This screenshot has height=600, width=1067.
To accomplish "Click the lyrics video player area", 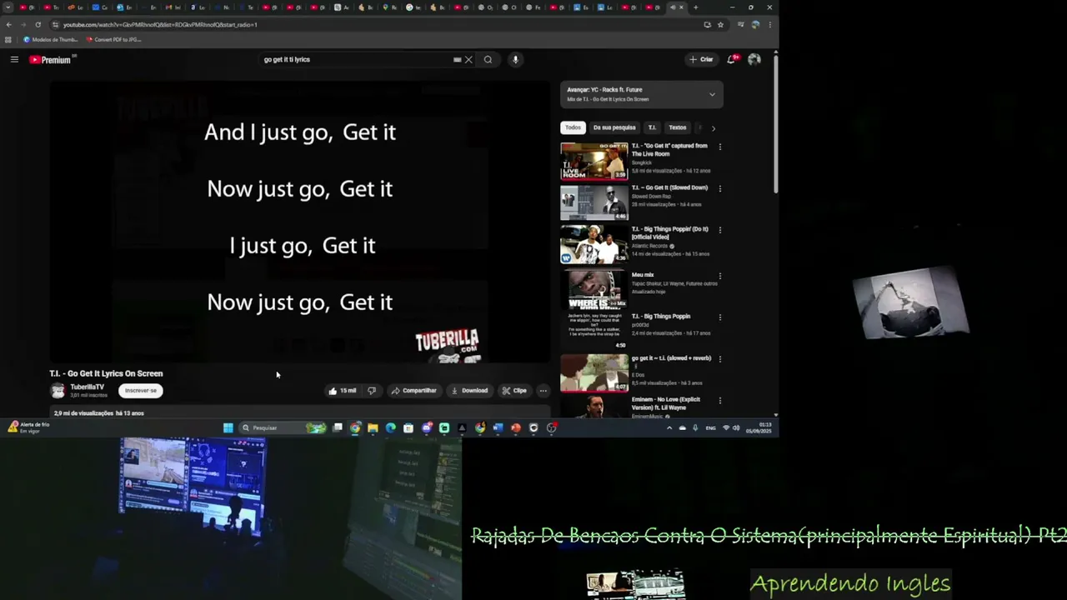I will click(300, 222).
